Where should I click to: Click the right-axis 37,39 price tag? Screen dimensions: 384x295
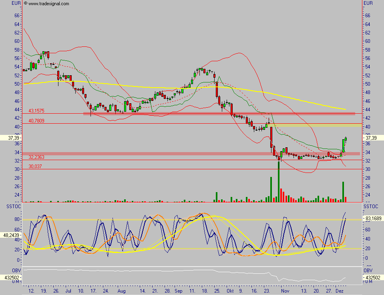371,138
